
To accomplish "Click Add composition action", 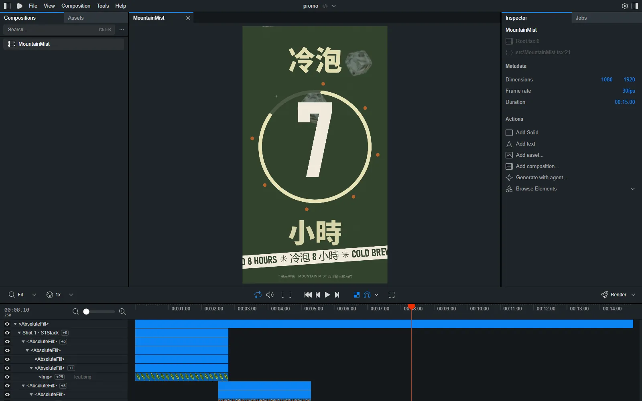I will [532, 166].
